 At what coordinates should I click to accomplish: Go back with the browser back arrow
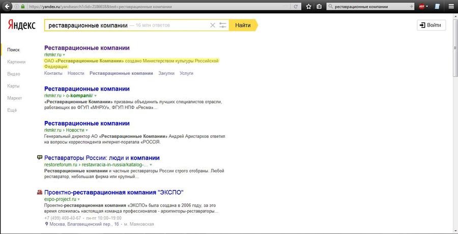tap(7, 6)
